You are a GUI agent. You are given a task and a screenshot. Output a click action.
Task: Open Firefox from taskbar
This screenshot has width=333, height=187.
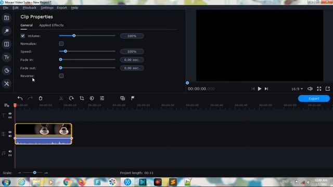[82, 182]
